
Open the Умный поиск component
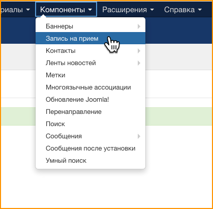click(90, 161)
